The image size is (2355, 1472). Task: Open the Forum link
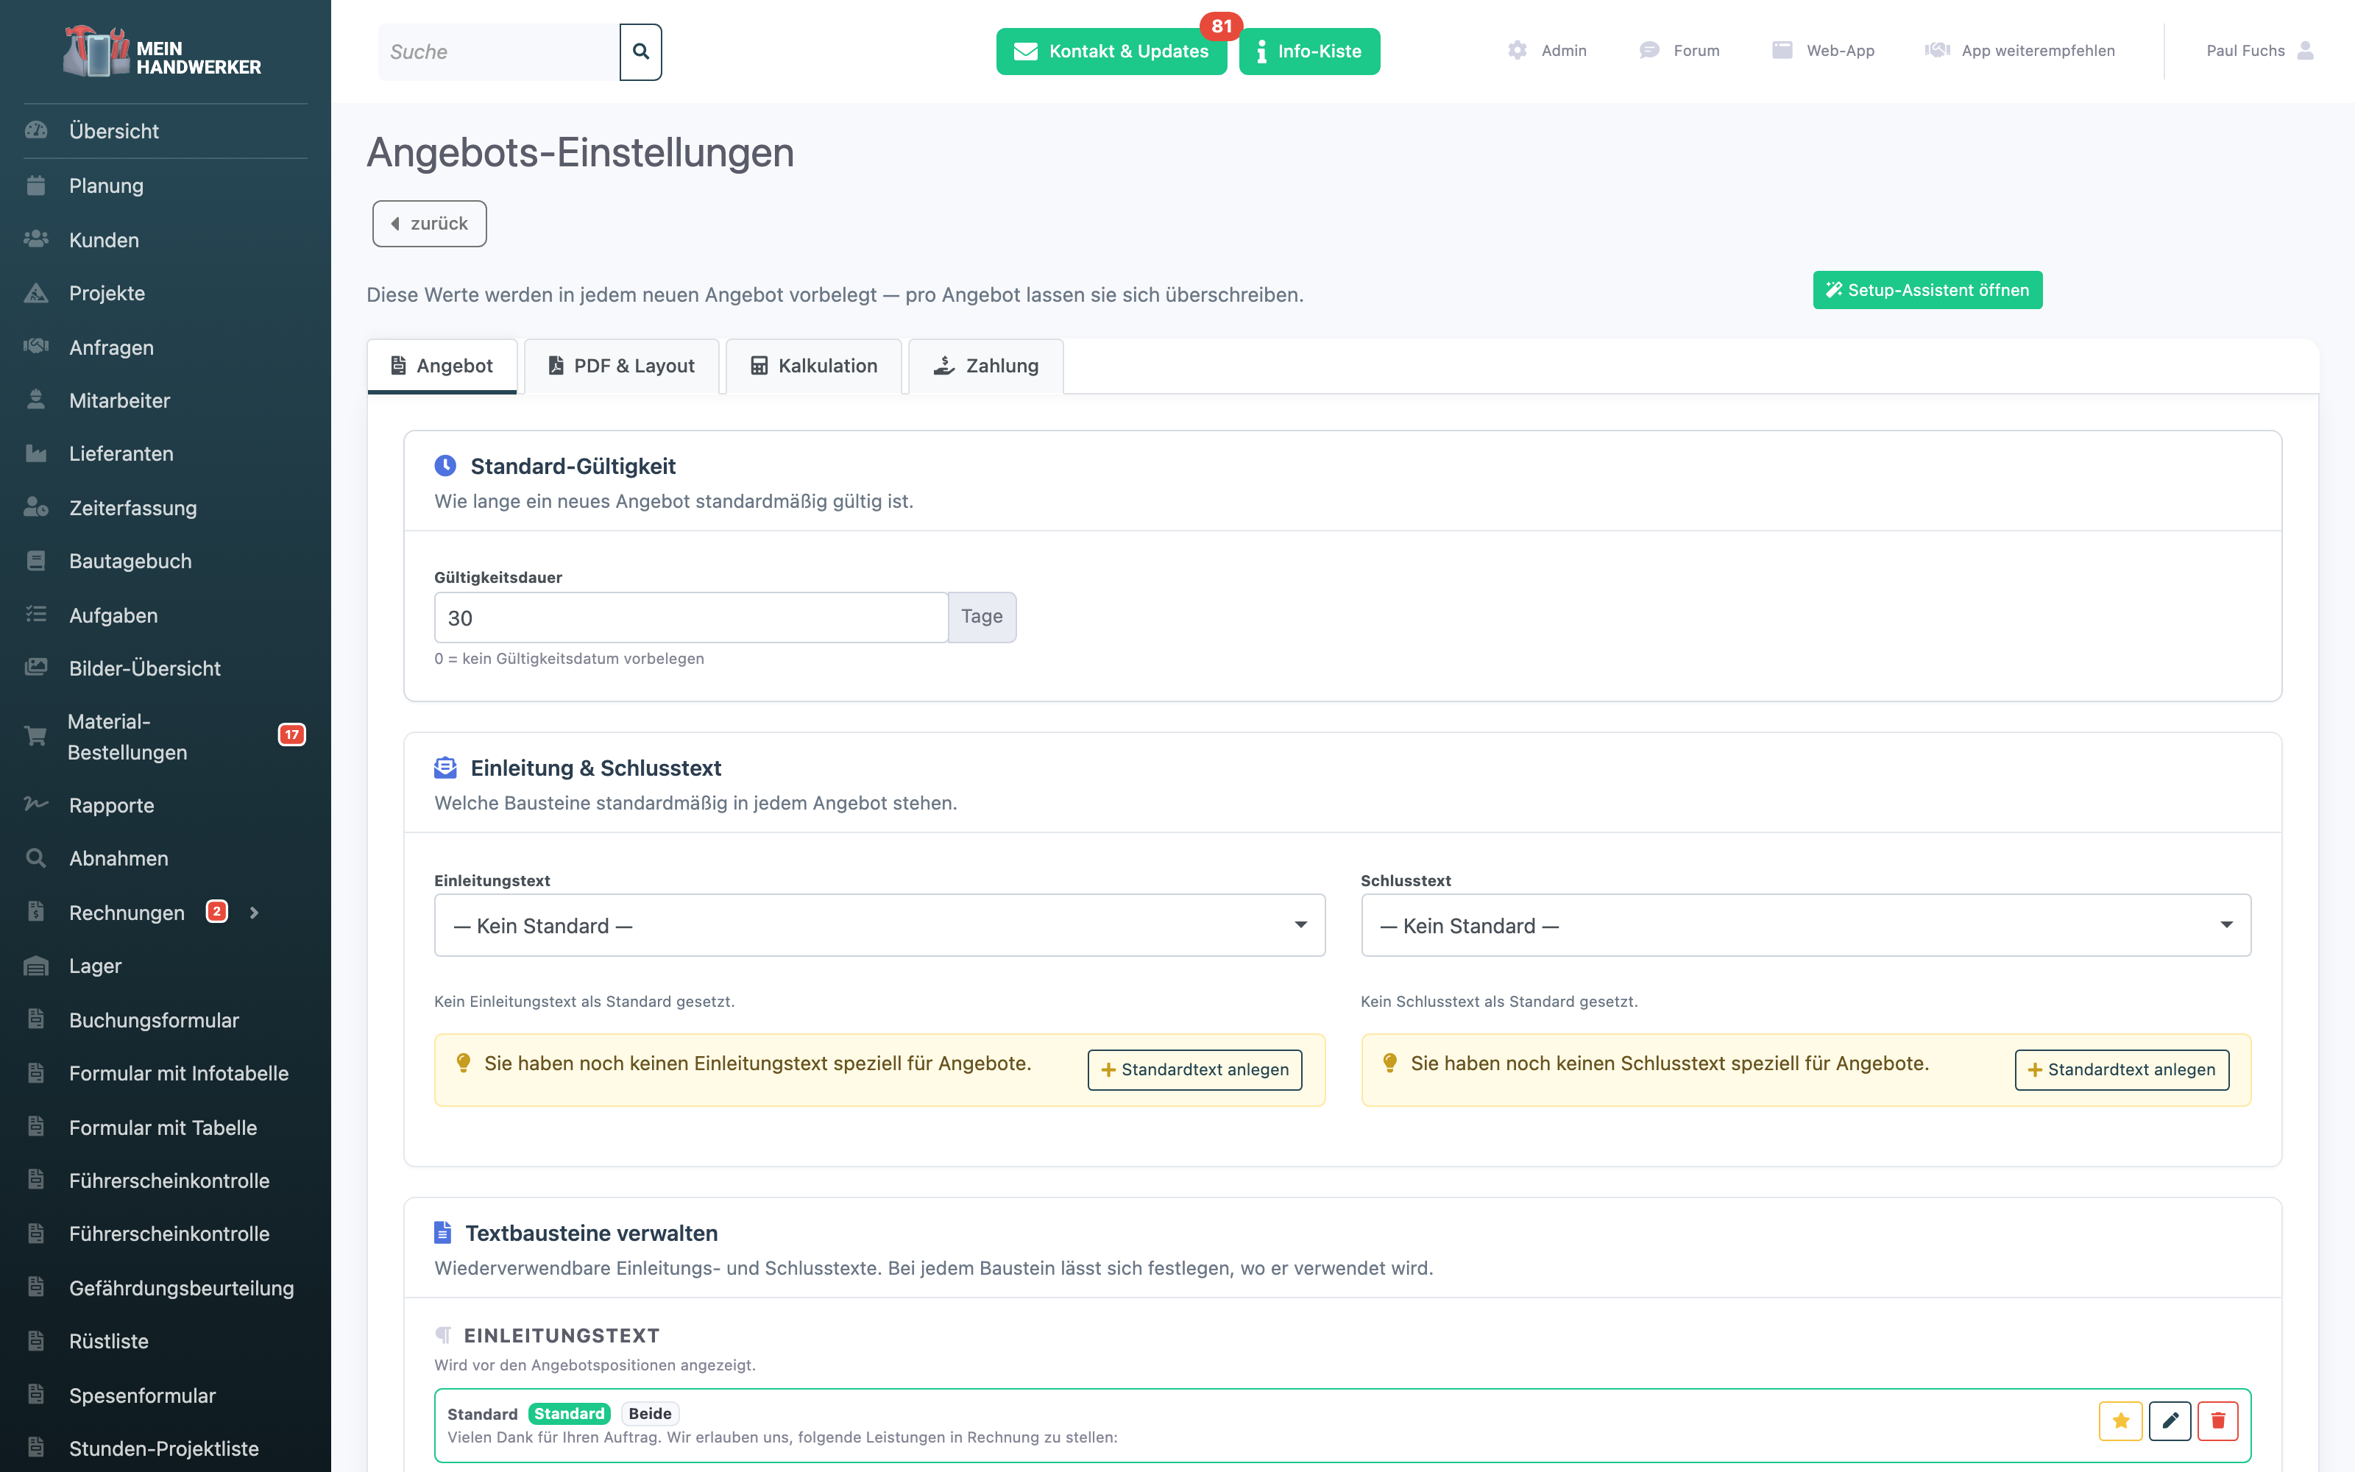[x=1679, y=51]
